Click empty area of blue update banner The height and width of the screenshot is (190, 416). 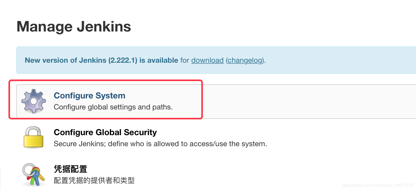[x=340, y=60]
